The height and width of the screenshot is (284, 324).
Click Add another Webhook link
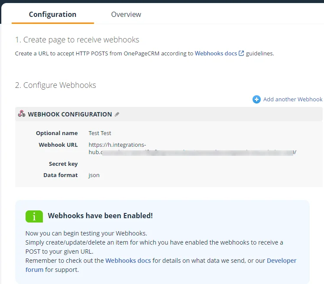pos(292,99)
